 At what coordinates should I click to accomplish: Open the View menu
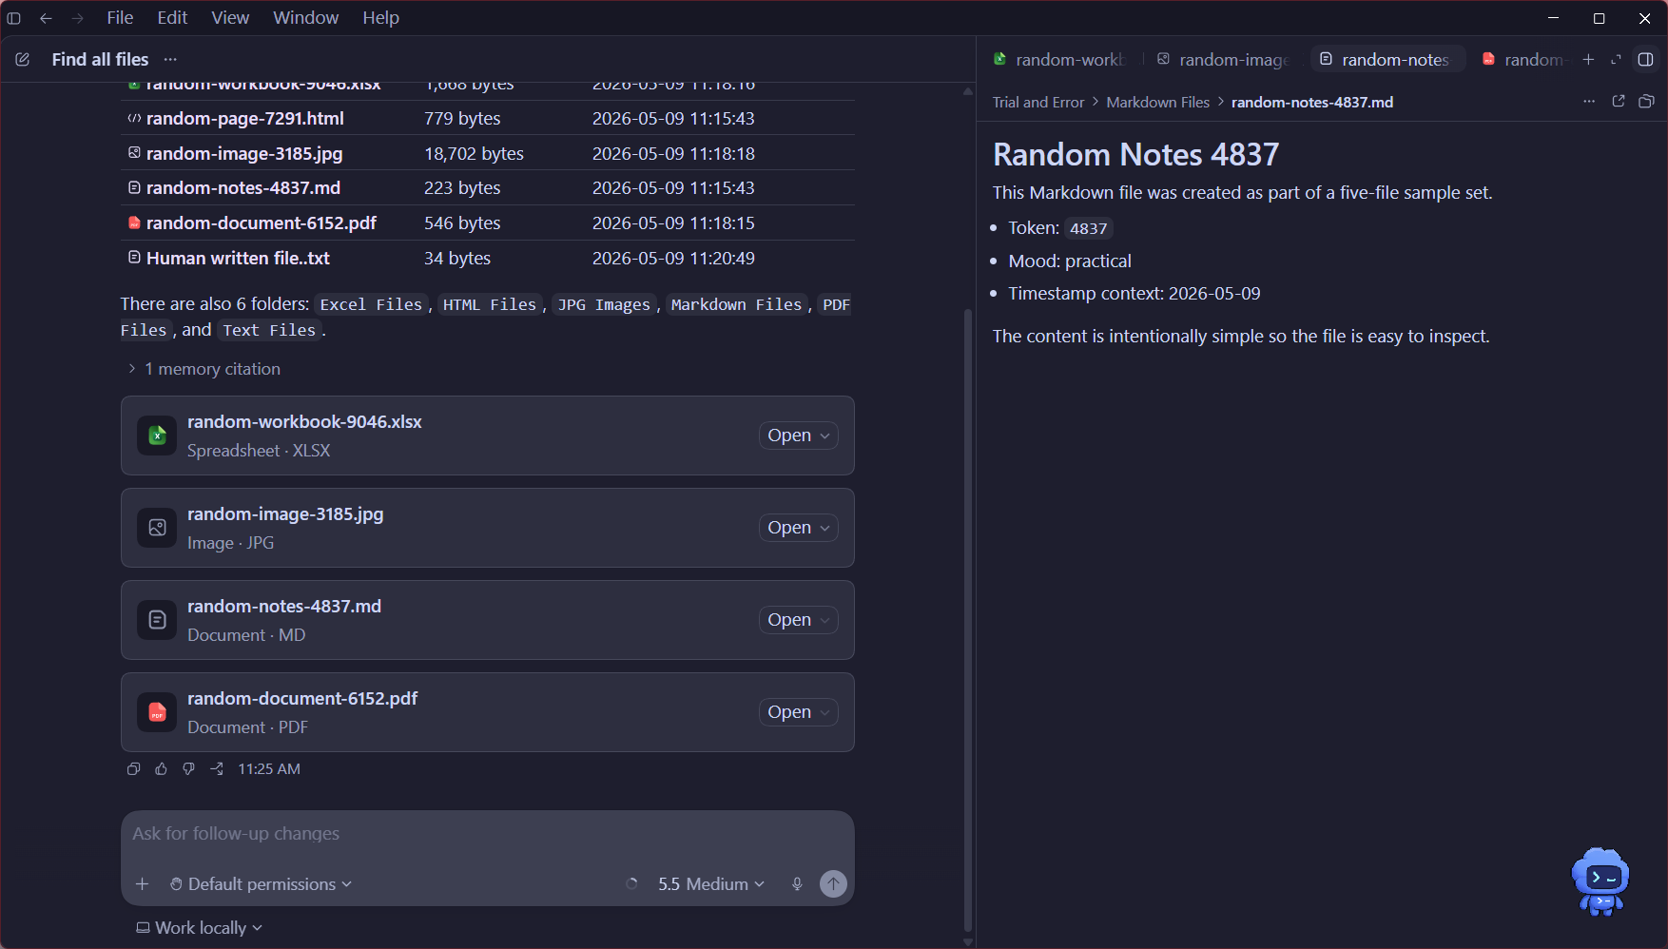(x=230, y=18)
